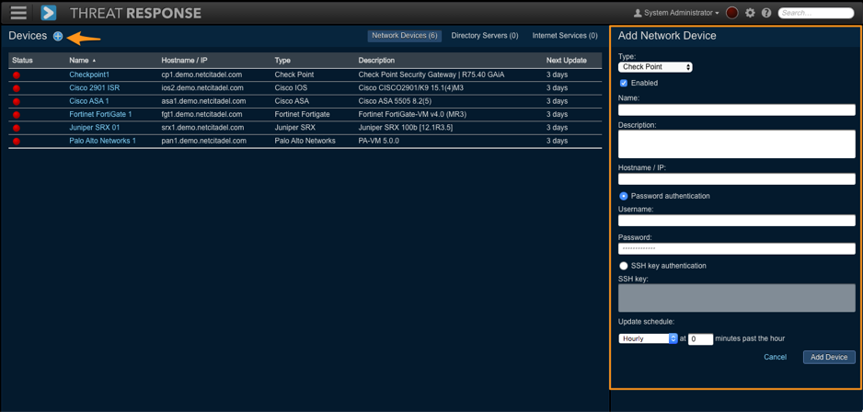Screen dimensions: 863x412
Task: Switch to Directory Servers tab
Action: 484,36
